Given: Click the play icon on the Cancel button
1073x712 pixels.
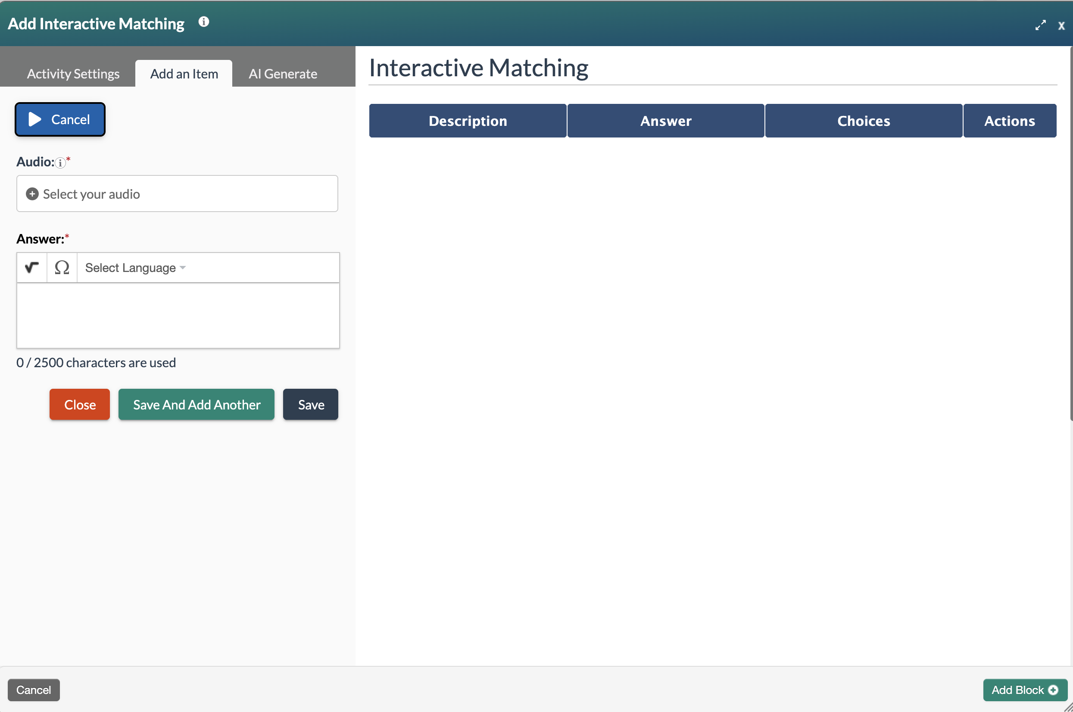Looking at the screenshot, I should coord(34,119).
